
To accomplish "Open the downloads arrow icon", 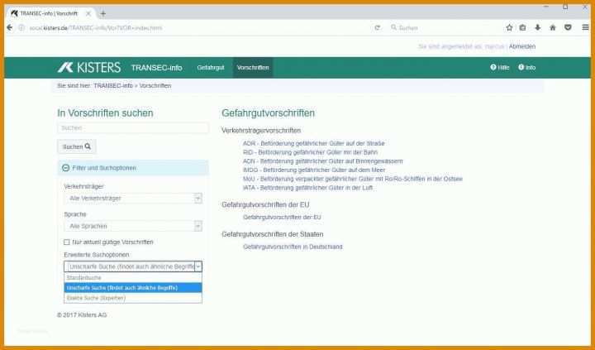I will [x=538, y=28].
